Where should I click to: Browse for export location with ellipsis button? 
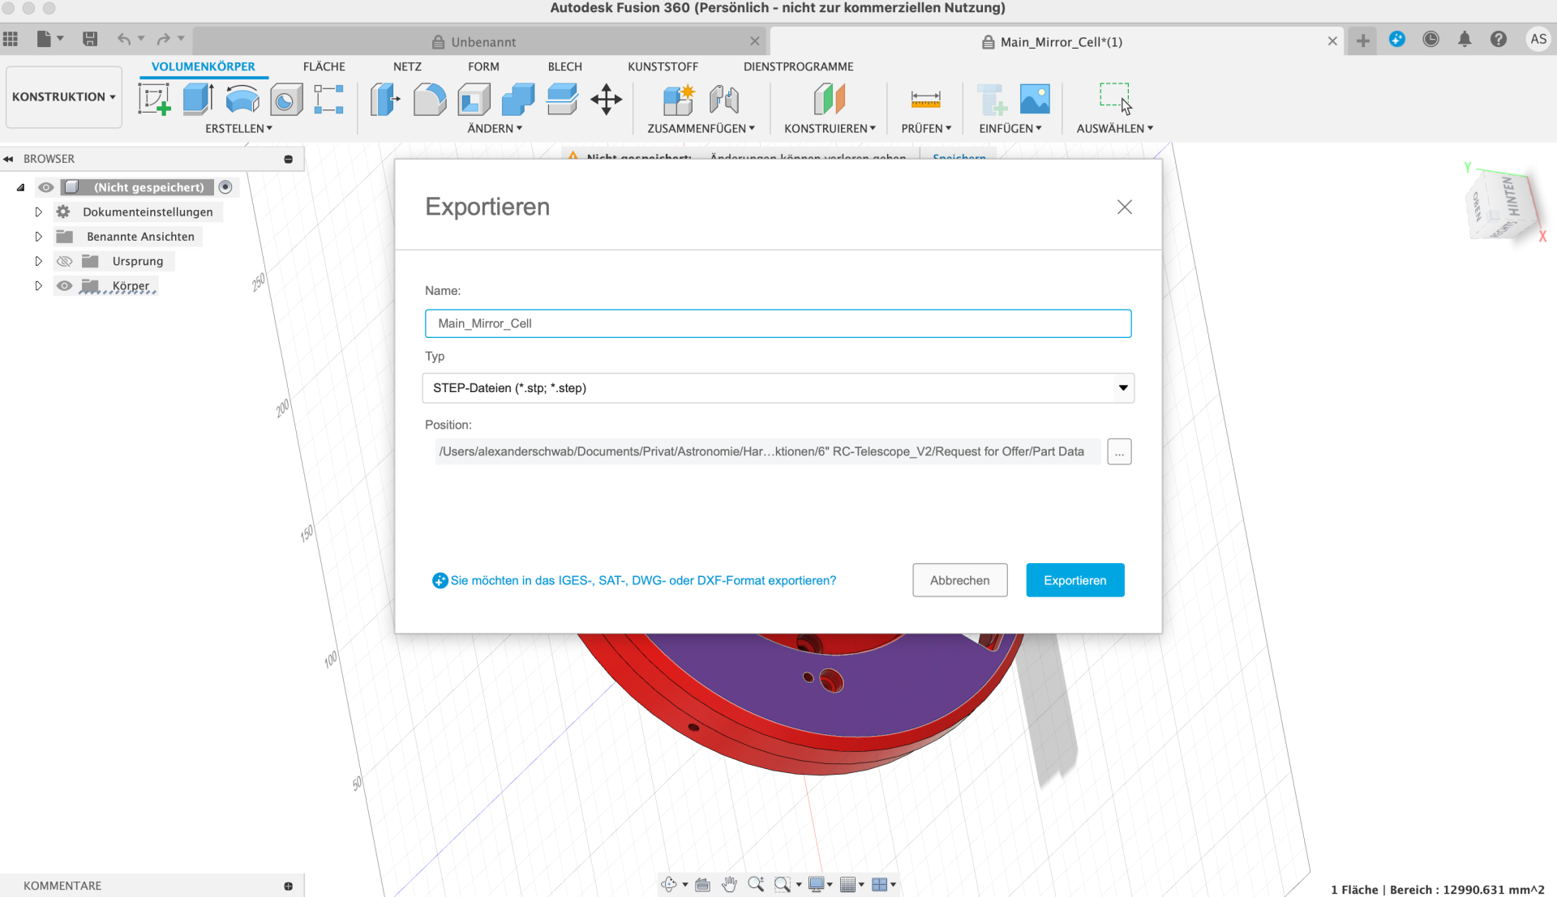coord(1119,452)
